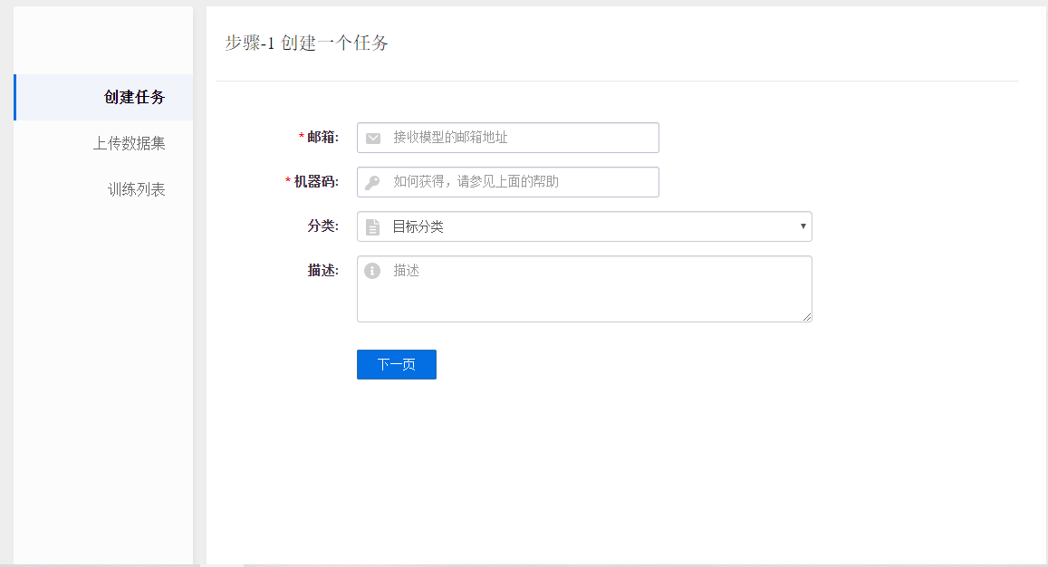The image size is (1048, 567).
Task: Click the 分类 field label
Action: (322, 226)
